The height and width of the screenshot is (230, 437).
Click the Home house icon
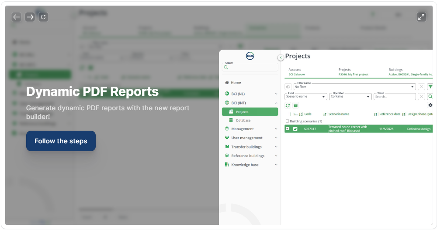click(227, 82)
